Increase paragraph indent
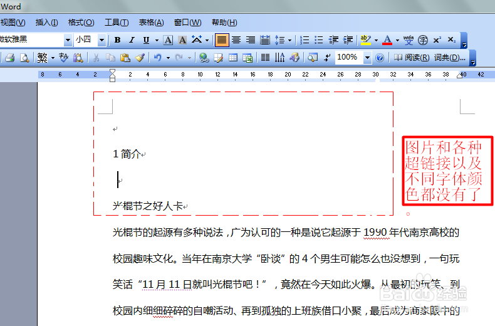 point(348,40)
